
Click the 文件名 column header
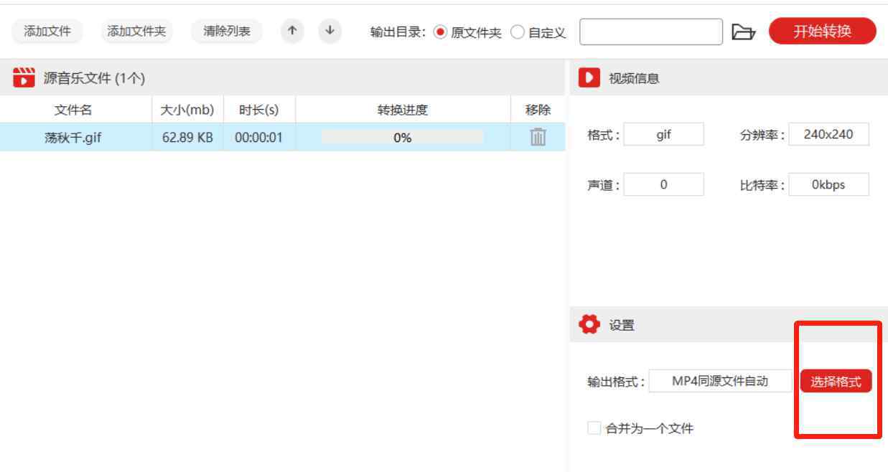73,110
